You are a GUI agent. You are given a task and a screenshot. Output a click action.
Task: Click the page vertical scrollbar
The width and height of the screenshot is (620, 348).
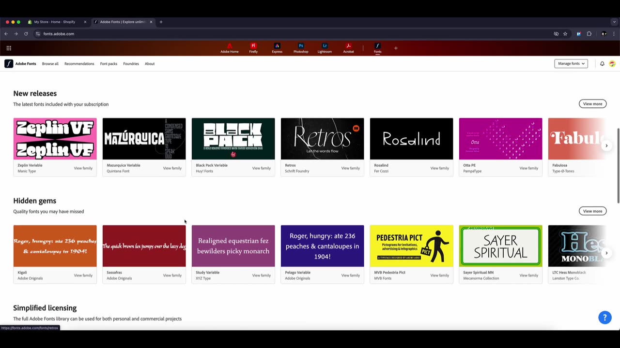click(x=618, y=166)
